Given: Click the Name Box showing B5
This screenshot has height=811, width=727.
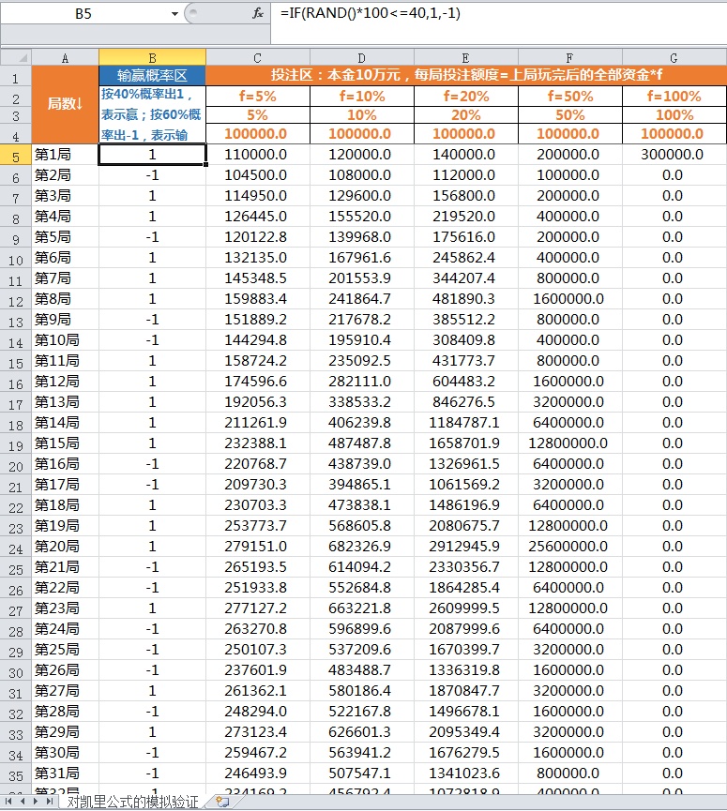Looking at the screenshot, I should coord(84,14).
